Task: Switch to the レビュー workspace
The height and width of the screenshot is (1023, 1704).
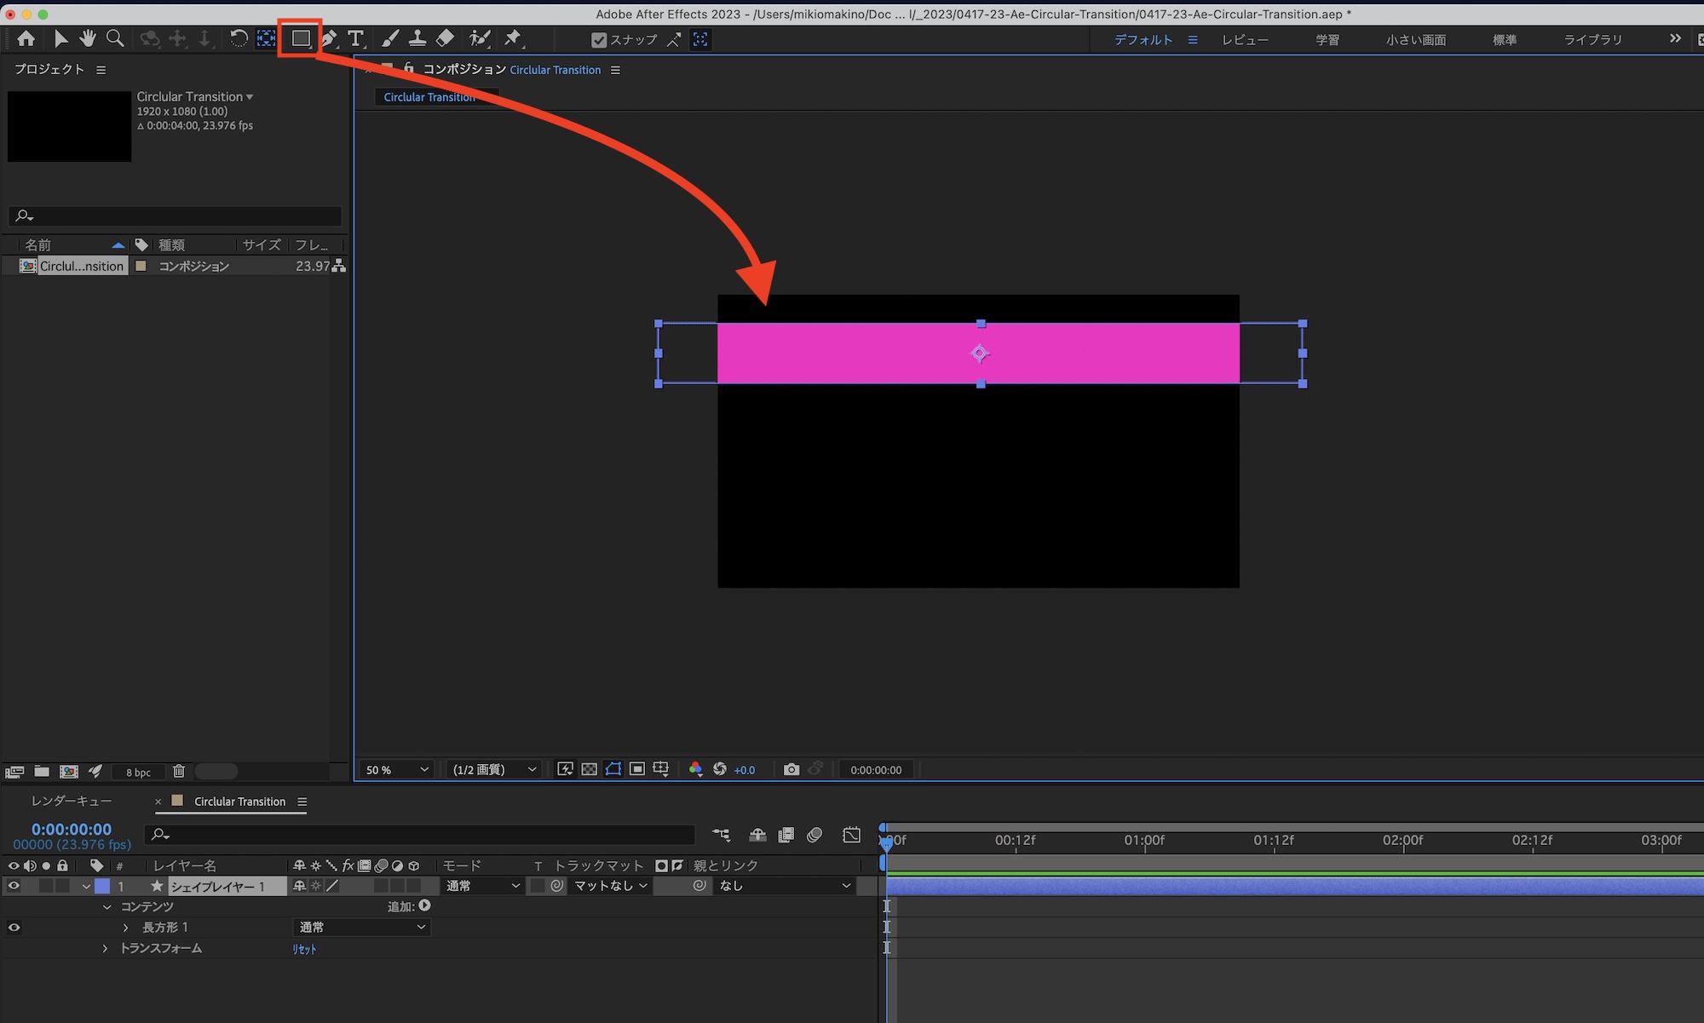Action: pos(1245,40)
